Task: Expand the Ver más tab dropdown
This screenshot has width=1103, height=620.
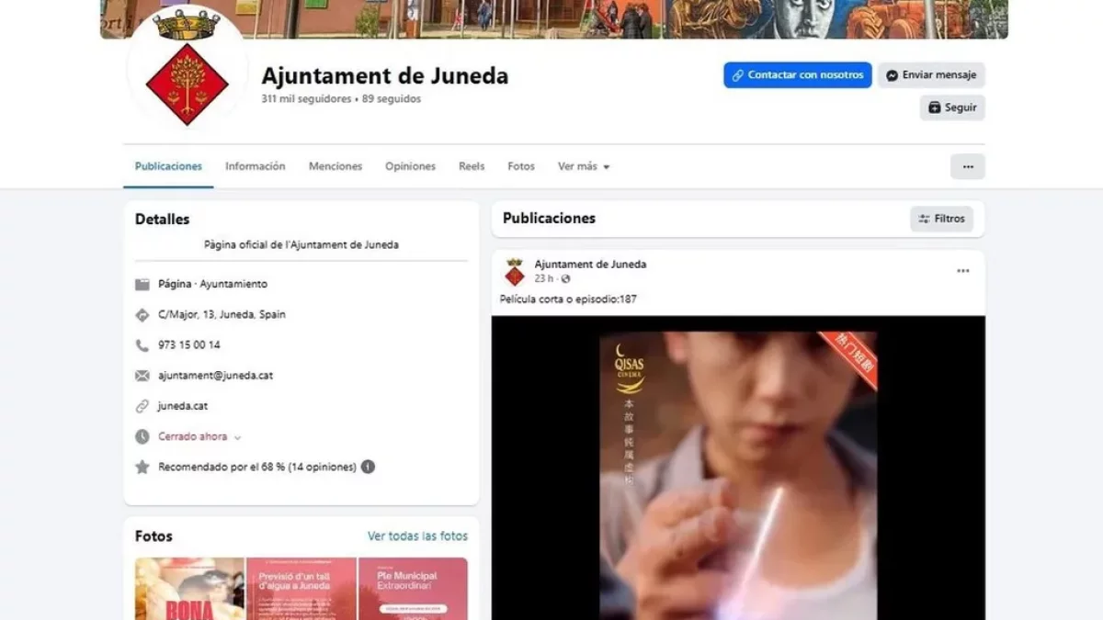Action: pos(583,166)
